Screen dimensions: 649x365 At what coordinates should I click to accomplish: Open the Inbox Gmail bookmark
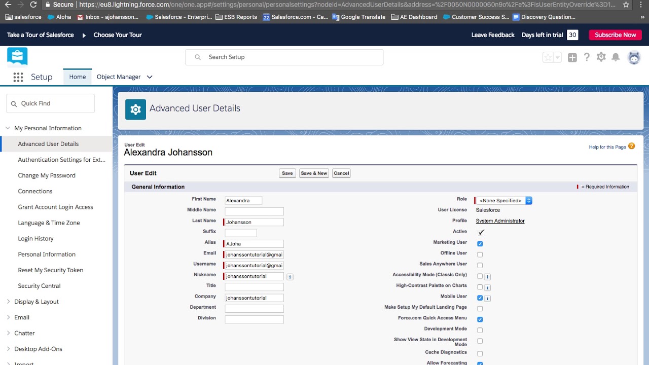point(107,17)
